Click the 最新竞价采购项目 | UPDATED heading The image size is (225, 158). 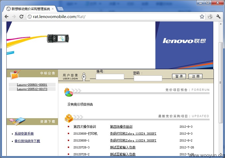click(184, 116)
